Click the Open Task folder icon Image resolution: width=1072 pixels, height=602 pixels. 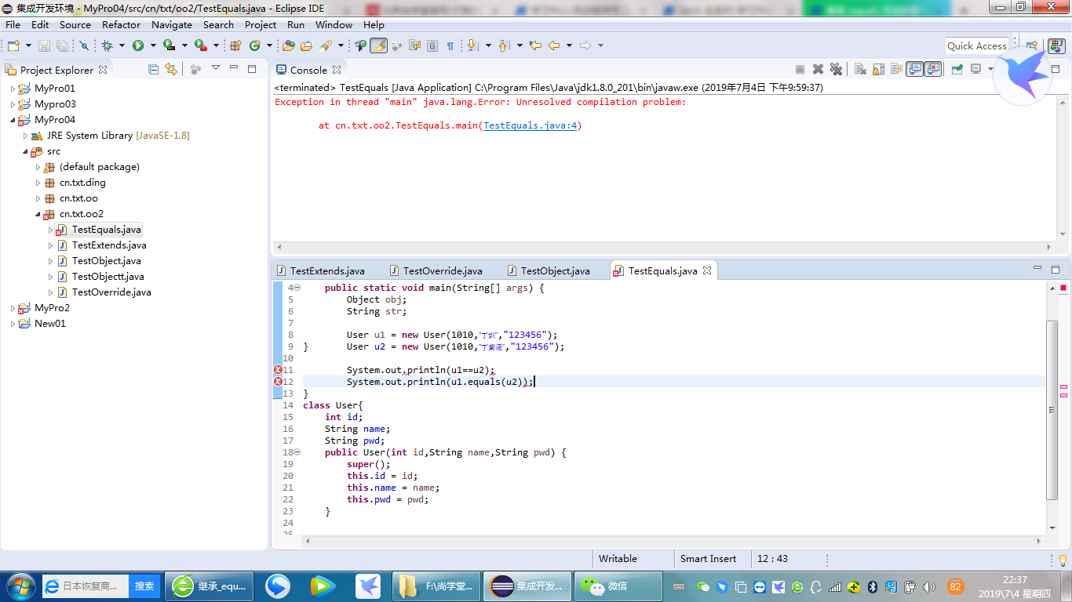coord(306,45)
